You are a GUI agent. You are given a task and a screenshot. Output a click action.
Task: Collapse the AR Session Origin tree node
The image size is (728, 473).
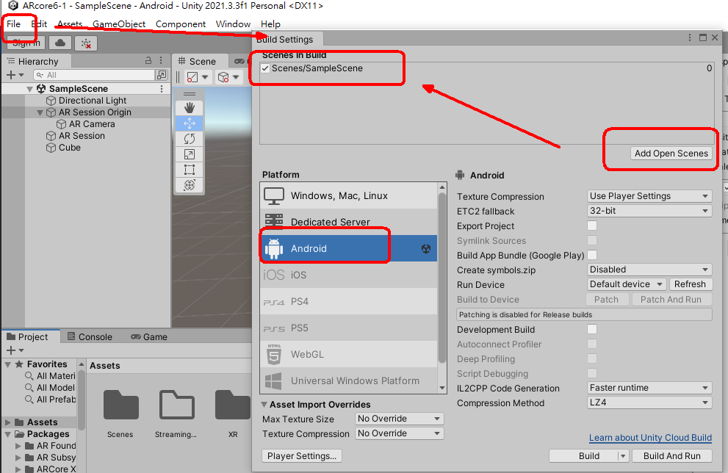(x=40, y=113)
